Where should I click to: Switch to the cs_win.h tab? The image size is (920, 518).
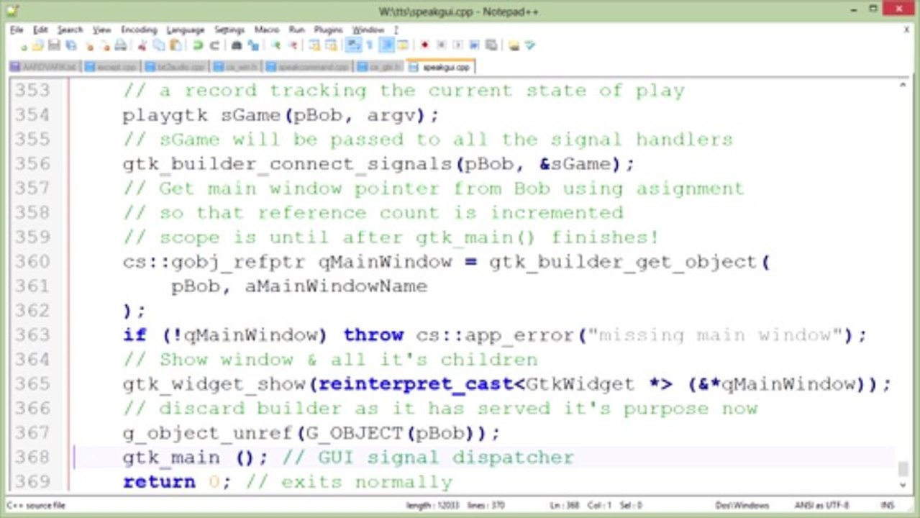tap(237, 67)
